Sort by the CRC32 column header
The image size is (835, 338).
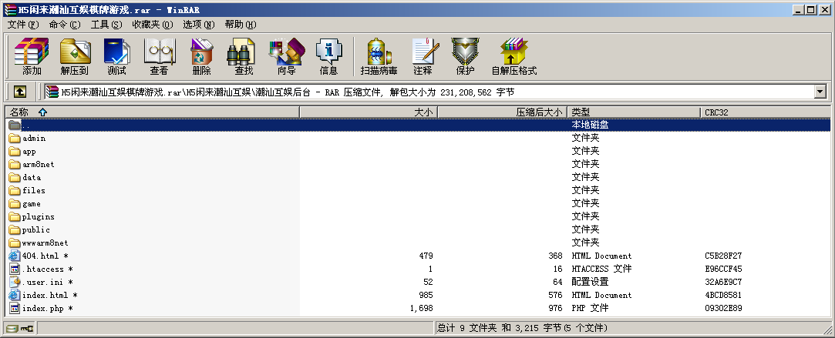click(x=715, y=112)
